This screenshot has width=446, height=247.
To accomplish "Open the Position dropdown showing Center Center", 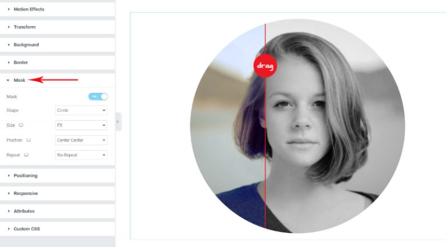I will click(x=81, y=140).
